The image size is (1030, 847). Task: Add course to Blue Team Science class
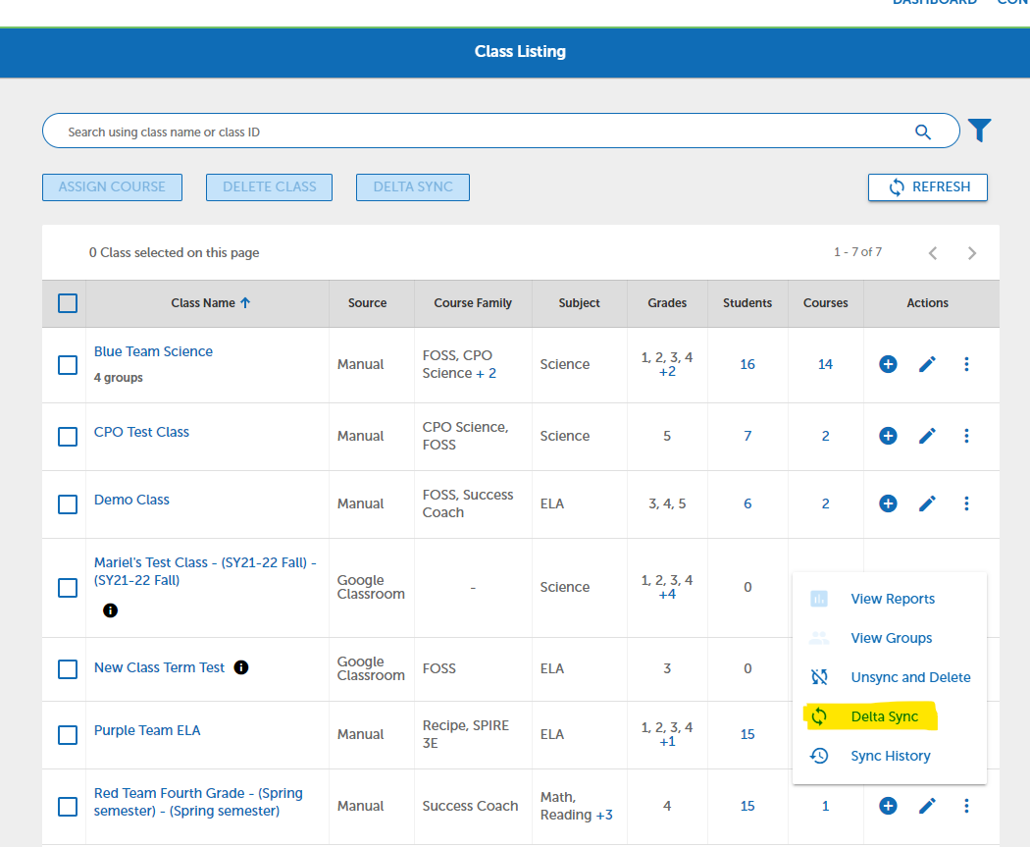[x=888, y=364]
